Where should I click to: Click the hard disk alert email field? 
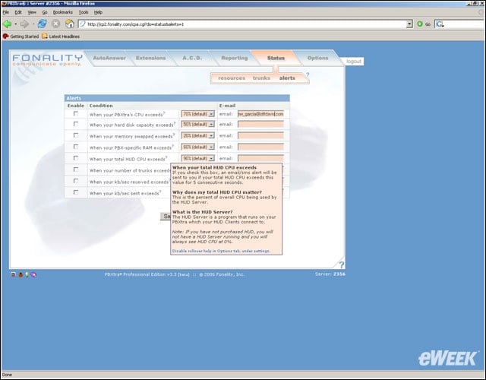click(x=260, y=125)
